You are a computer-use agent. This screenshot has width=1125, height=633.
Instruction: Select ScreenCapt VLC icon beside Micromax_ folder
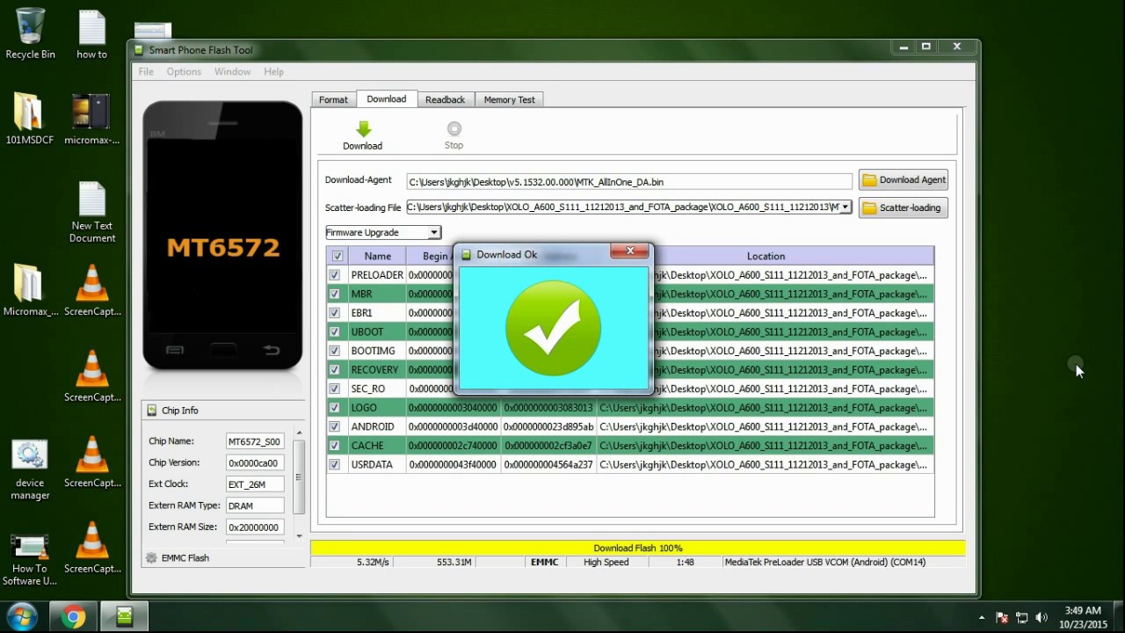[92, 290]
